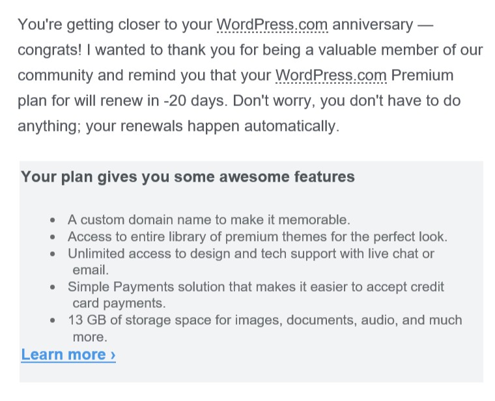Image resolution: width=495 pixels, height=401 pixels.
Task: Open the Learn more link
Action: point(68,355)
